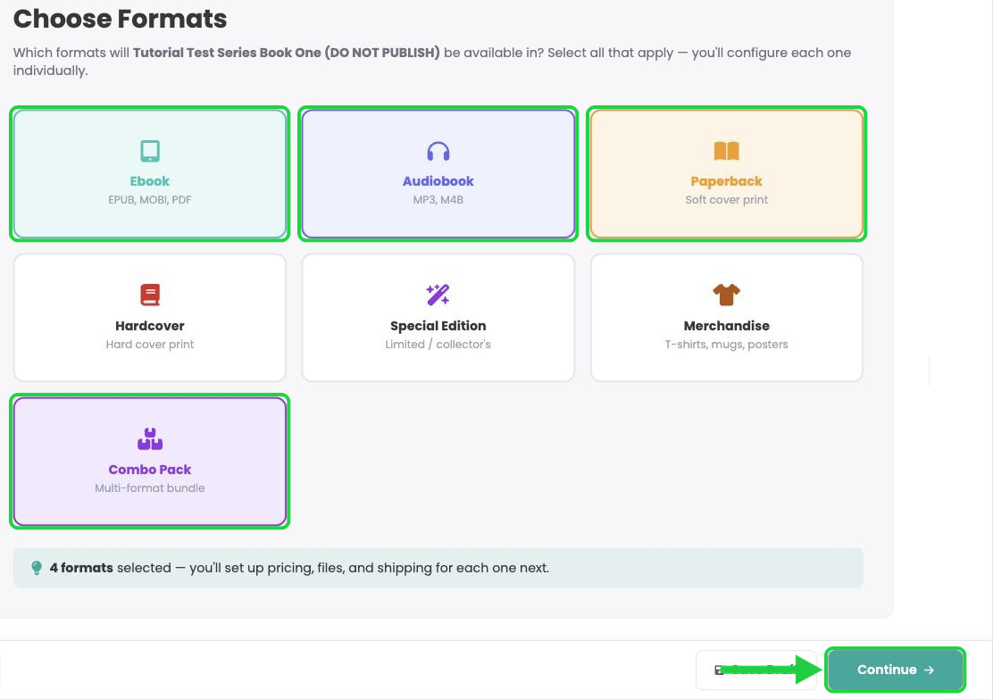Click the 'MP3, M4B' subtitle text

pos(438,199)
